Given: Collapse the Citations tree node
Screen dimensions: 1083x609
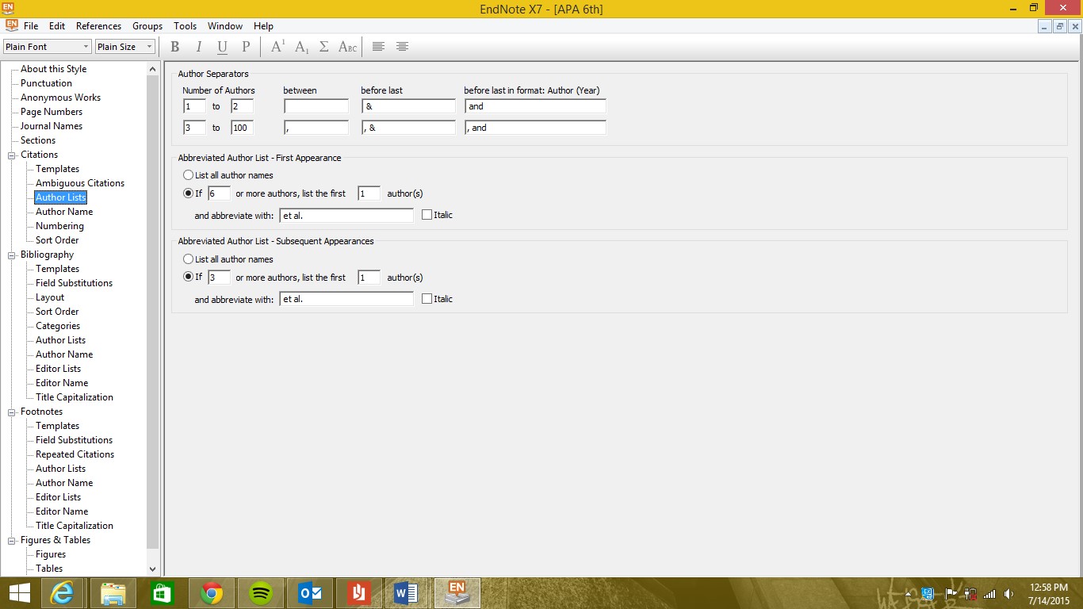Looking at the screenshot, I should point(12,155).
